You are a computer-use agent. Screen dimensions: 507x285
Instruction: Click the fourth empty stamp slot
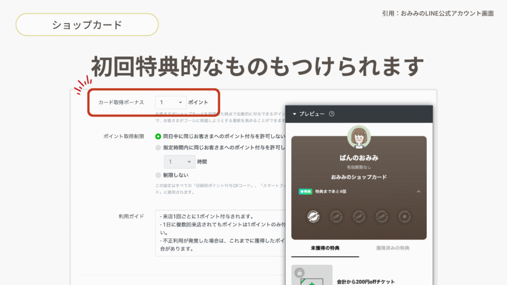(382, 216)
